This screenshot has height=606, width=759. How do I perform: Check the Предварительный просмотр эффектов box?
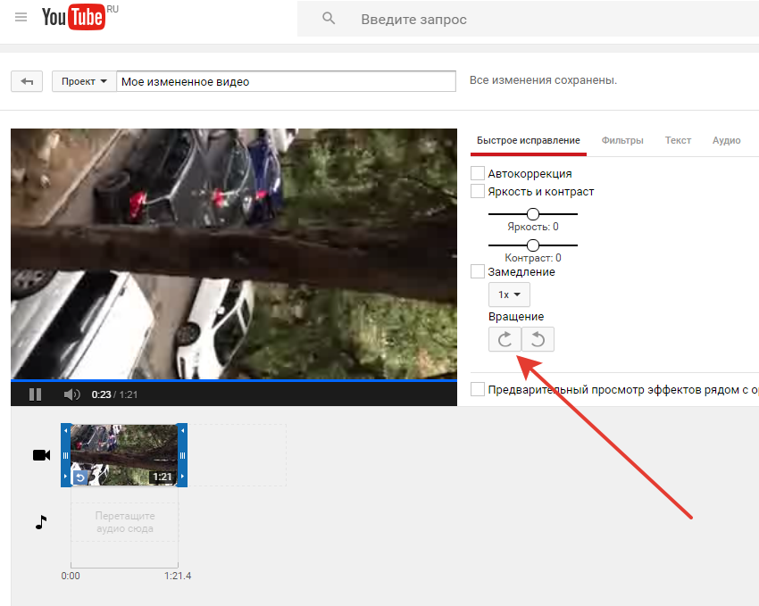pyautogui.click(x=478, y=389)
